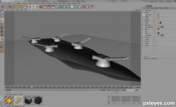Click Render to Picture Viewer icon
This screenshot has height=107, width=176.
click(x=49, y=7)
